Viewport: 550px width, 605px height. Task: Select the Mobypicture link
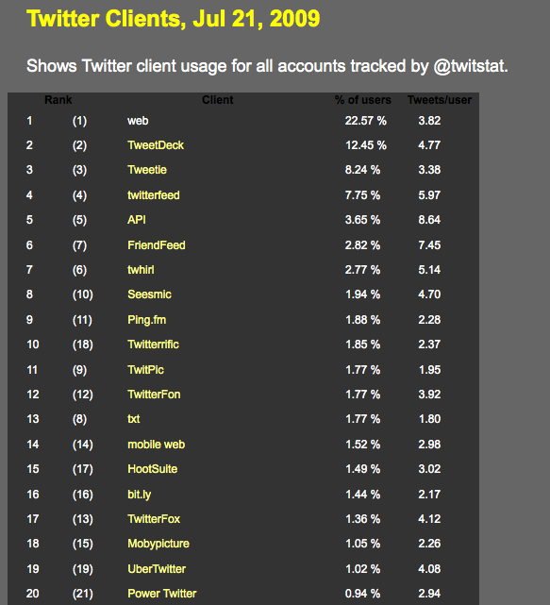(x=158, y=544)
